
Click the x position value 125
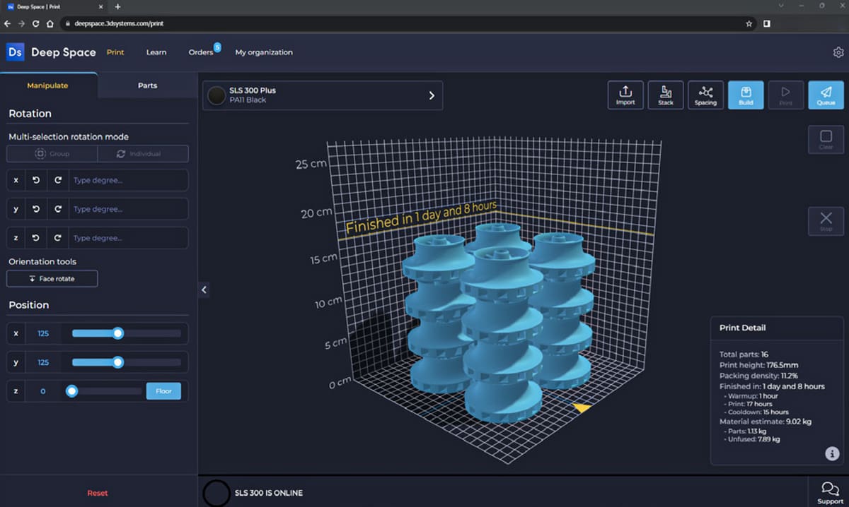pyautogui.click(x=43, y=333)
